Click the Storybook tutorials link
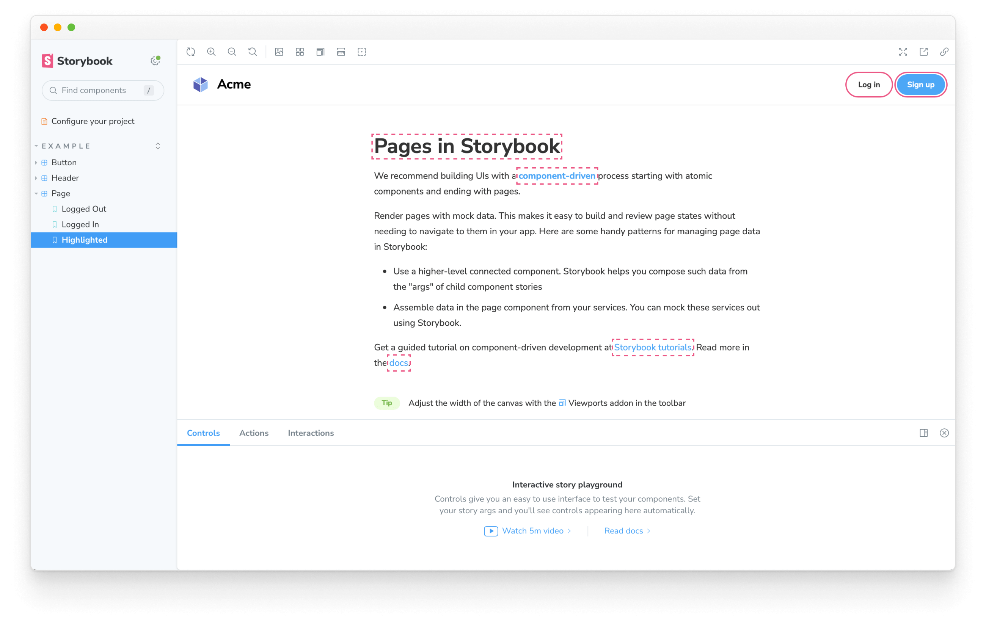Screen dimensions: 986x624 click(x=652, y=347)
